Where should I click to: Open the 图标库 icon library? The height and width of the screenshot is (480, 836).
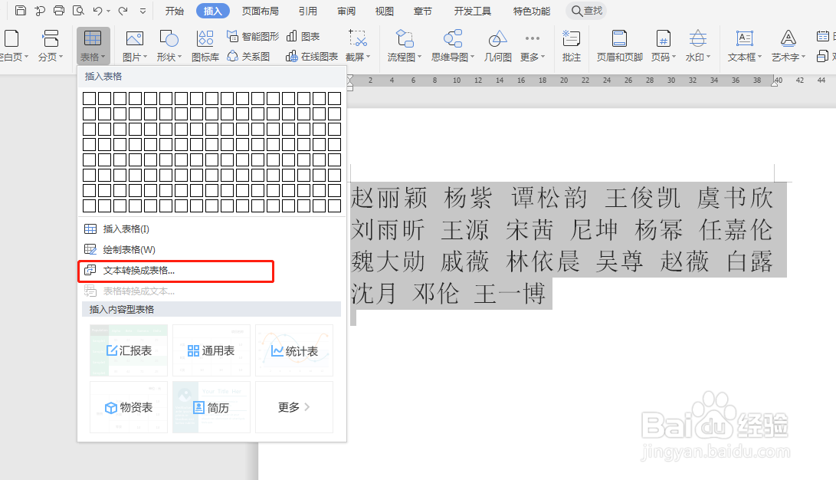[205, 45]
